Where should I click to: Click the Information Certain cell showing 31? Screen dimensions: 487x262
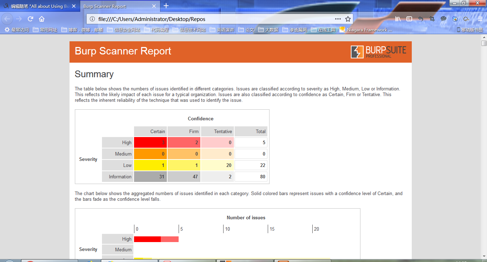[x=150, y=177]
